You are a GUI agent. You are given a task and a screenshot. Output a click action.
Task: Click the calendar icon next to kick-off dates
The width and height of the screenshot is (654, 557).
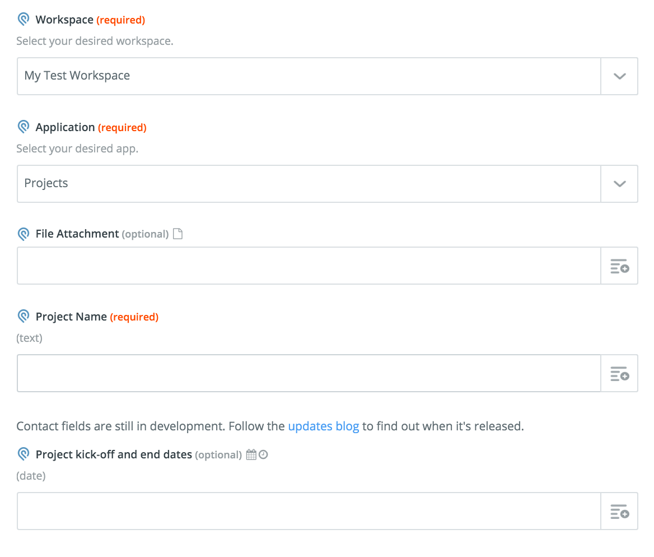(251, 454)
